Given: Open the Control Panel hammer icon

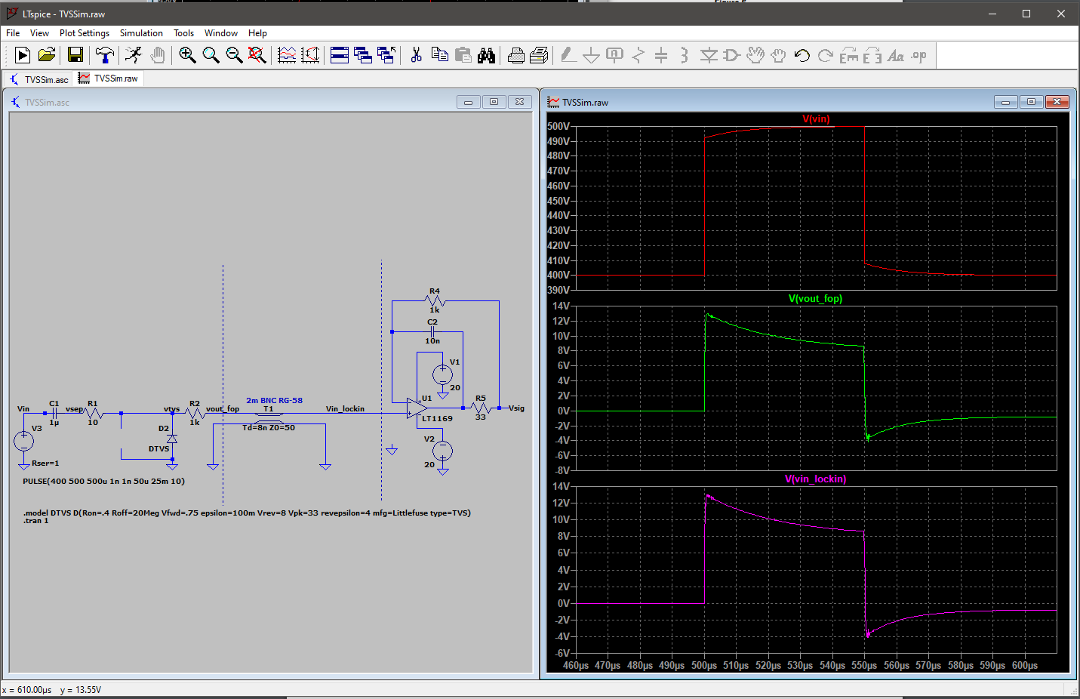Looking at the screenshot, I should 105,55.
